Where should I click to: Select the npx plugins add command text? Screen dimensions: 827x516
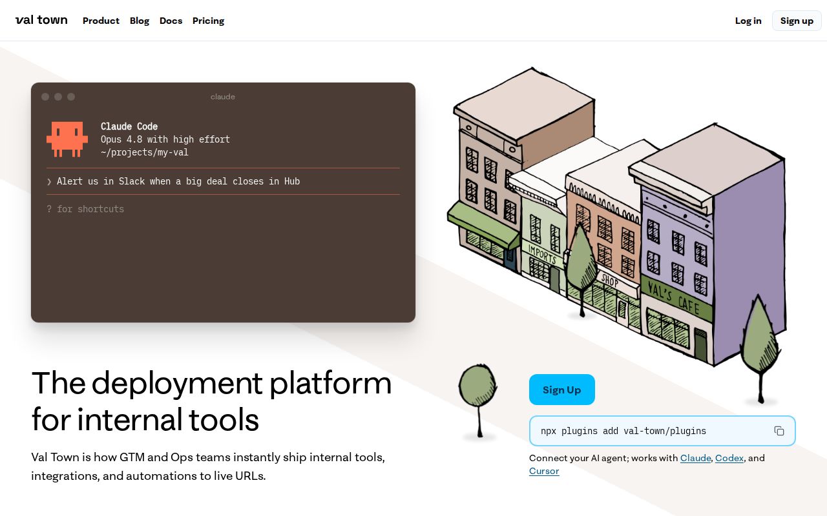(x=623, y=431)
